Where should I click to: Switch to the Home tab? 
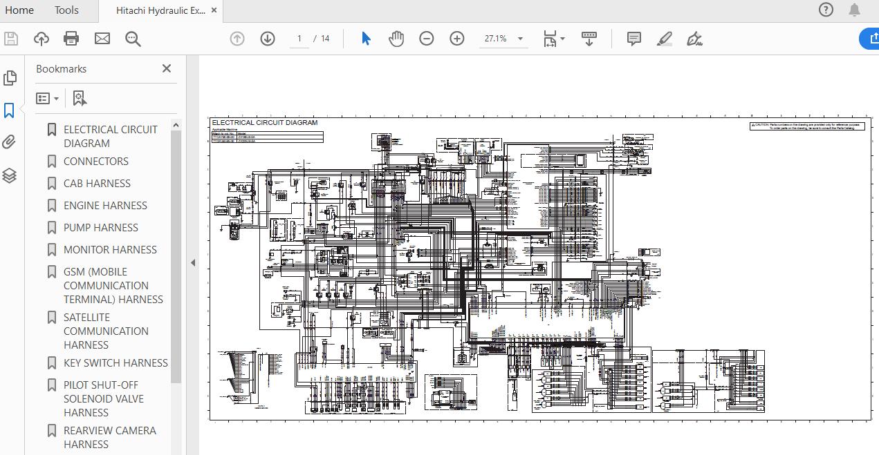(19, 10)
